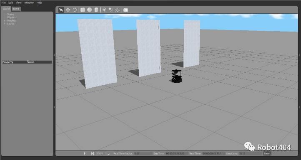Activate the translate mode tool
301x160 pixels.
tap(68, 10)
